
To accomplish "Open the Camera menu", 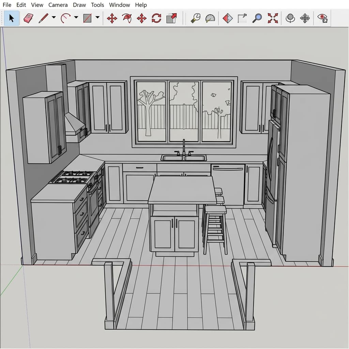I will point(58,5).
